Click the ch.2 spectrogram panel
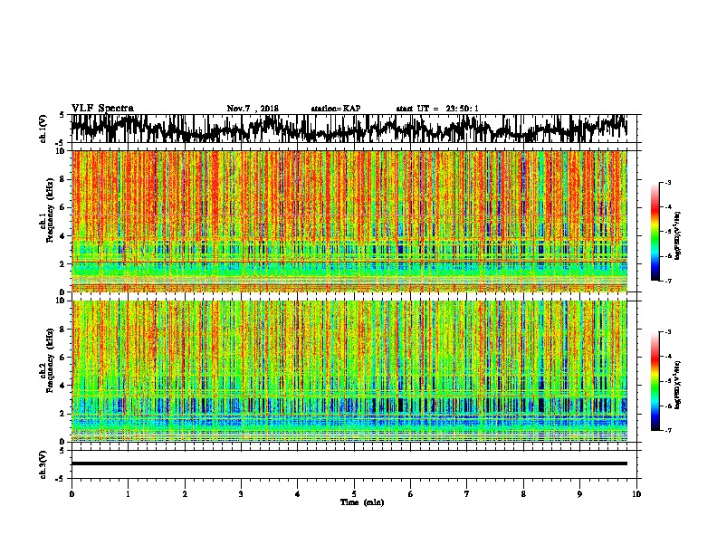Image resolution: width=717 pixels, height=554 pixels. pyautogui.click(x=349, y=371)
